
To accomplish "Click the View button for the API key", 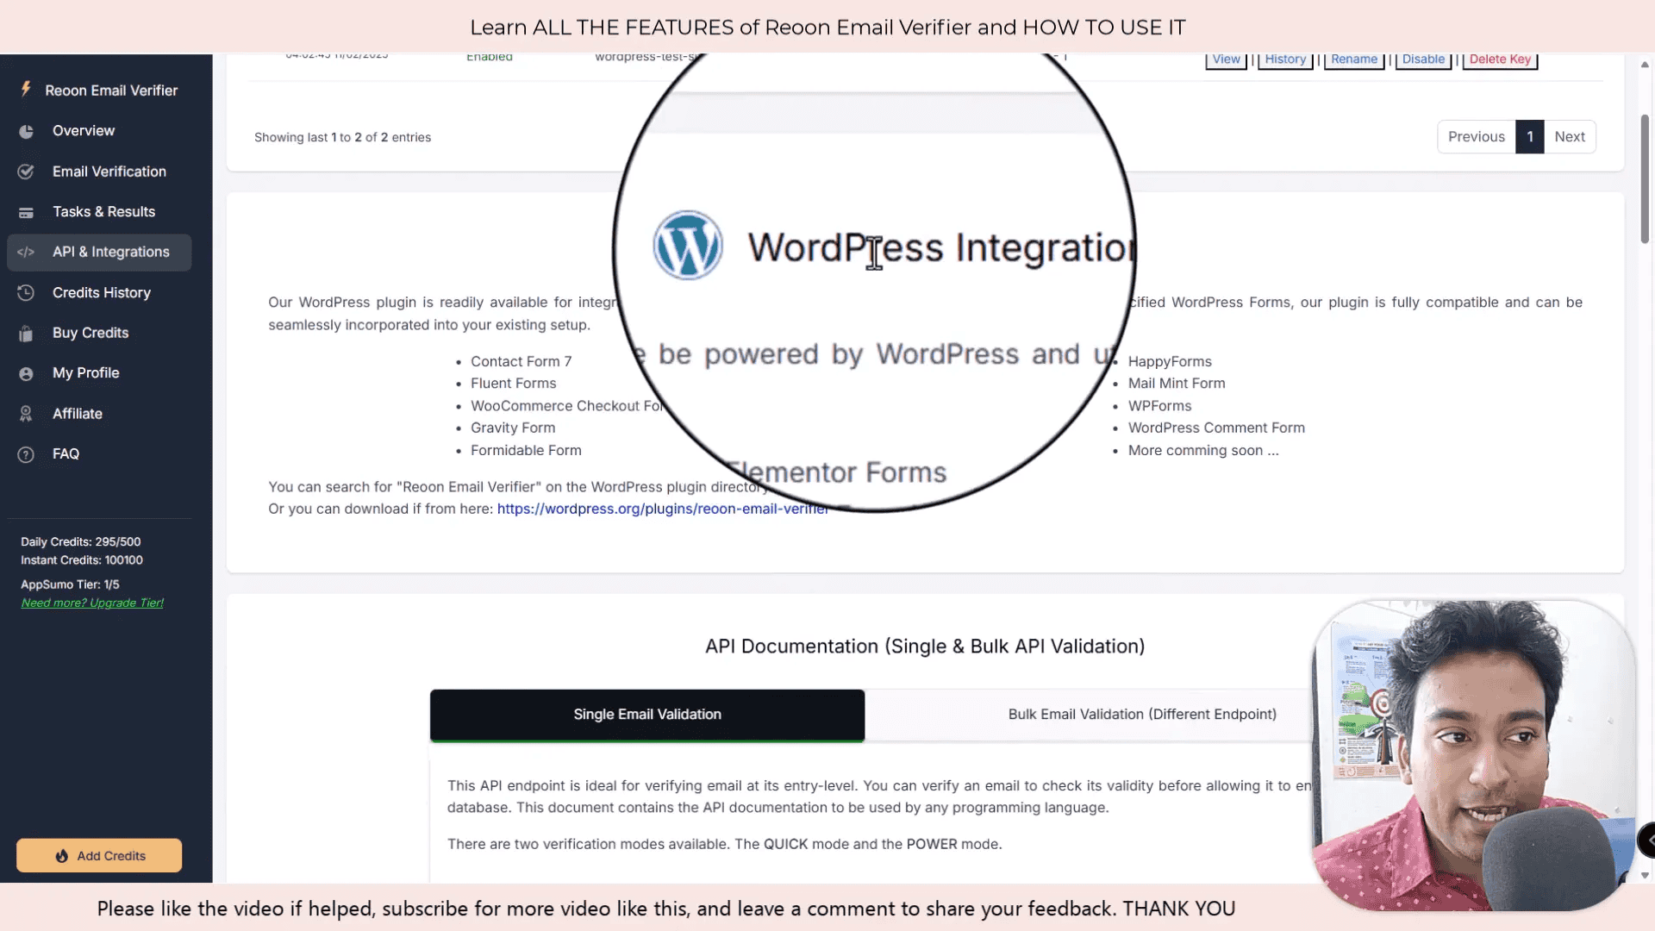I will coord(1226,59).
